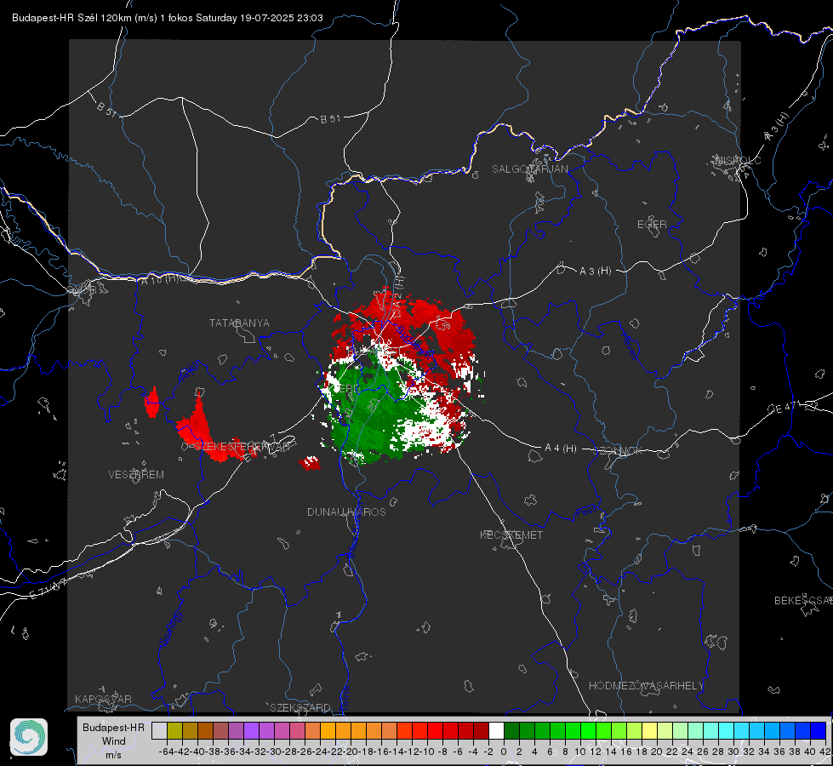833x766 pixels.
Task: Pick the white zero-velocity swatch in the legend
Action: (496, 731)
